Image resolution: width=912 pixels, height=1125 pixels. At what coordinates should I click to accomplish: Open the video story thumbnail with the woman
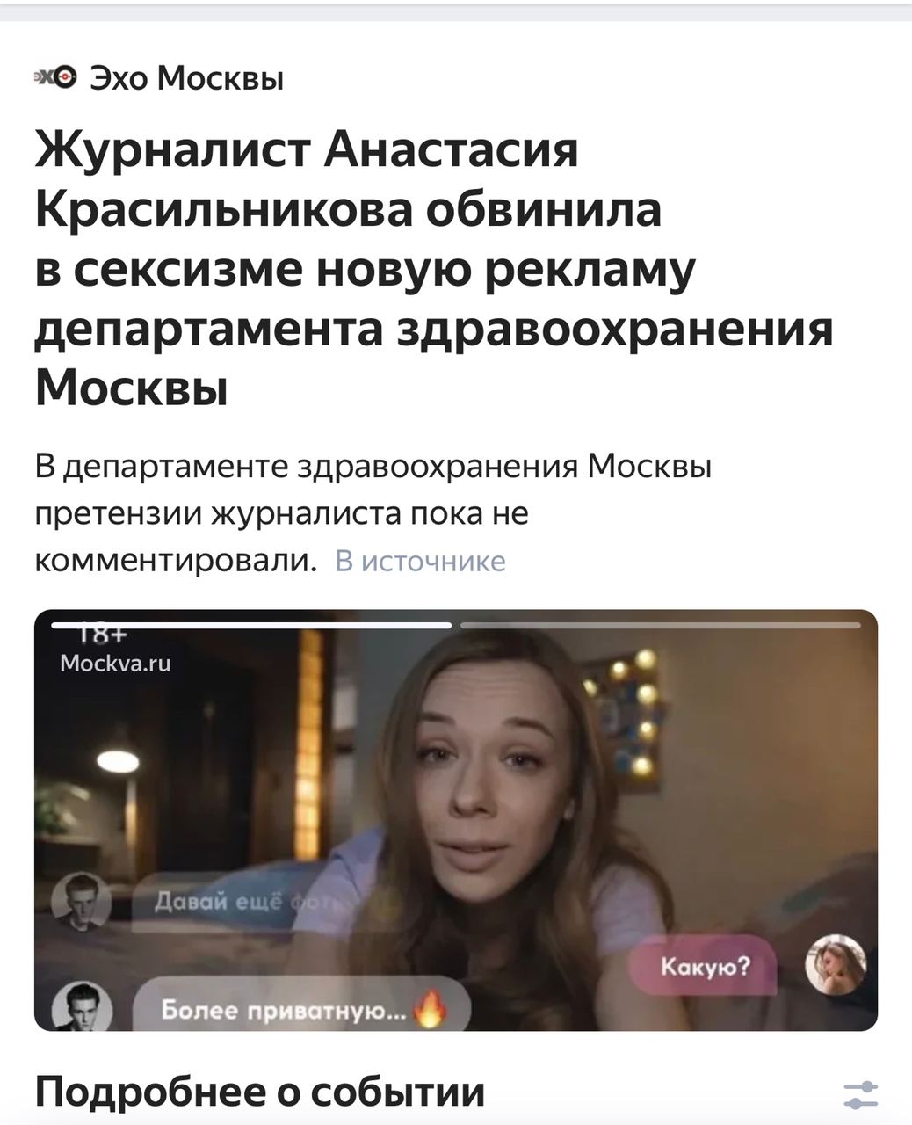[x=456, y=820]
